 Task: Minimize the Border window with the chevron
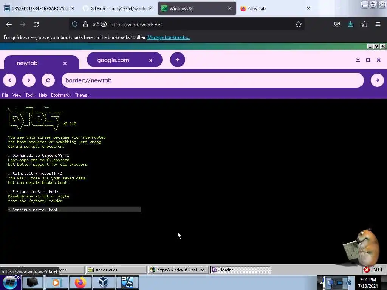coord(358,60)
